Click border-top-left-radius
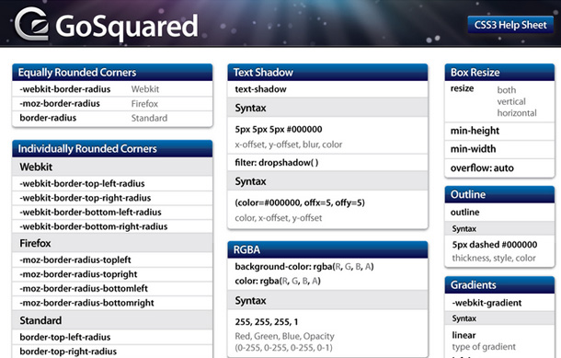The width and height of the screenshot is (561, 358). [x=65, y=337]
